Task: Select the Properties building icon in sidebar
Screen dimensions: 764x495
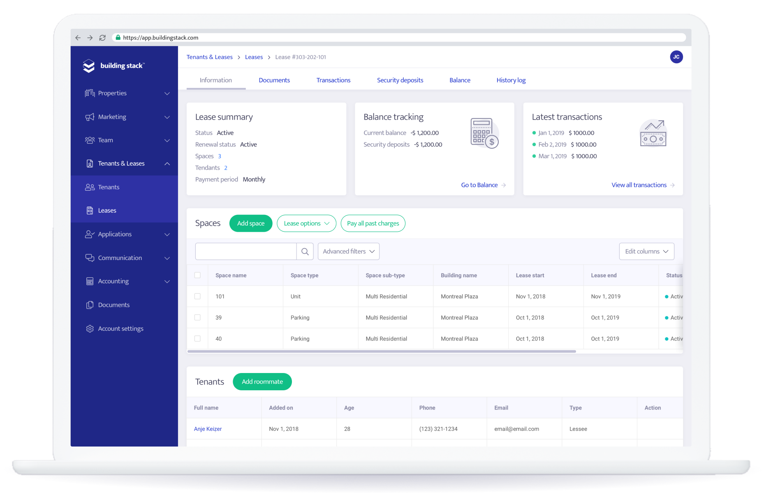Action: coord(89,93)
